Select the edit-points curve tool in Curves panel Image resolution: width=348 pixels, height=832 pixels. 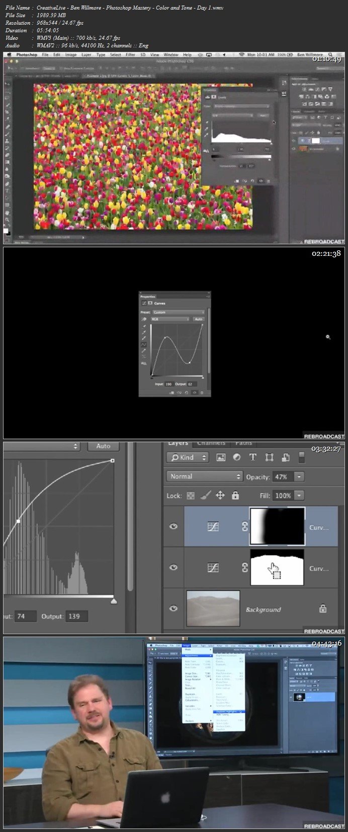144,344
